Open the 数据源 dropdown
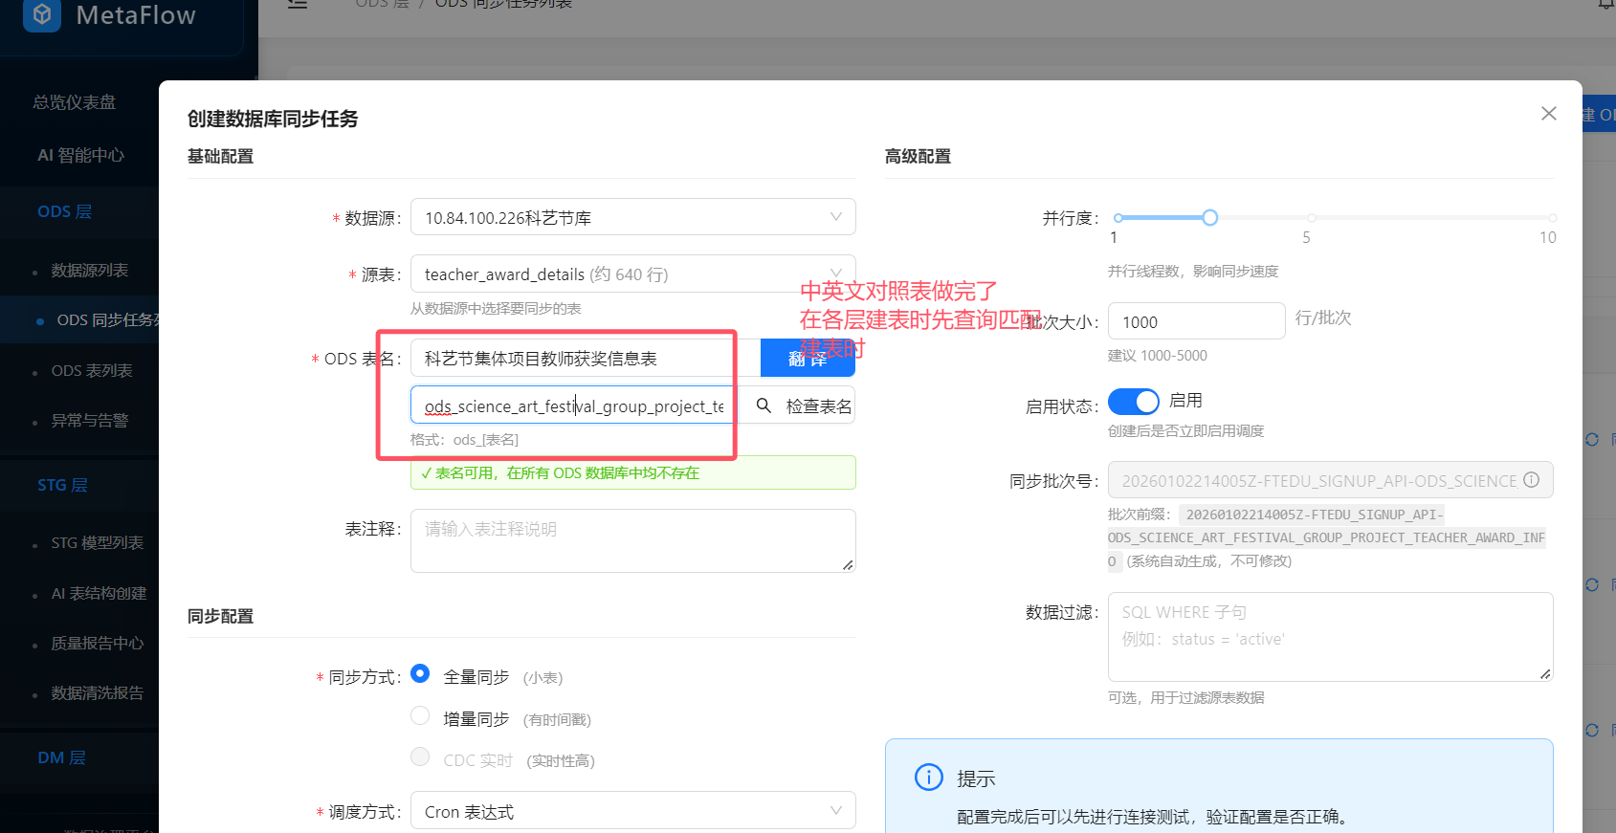 coord(632,217)
